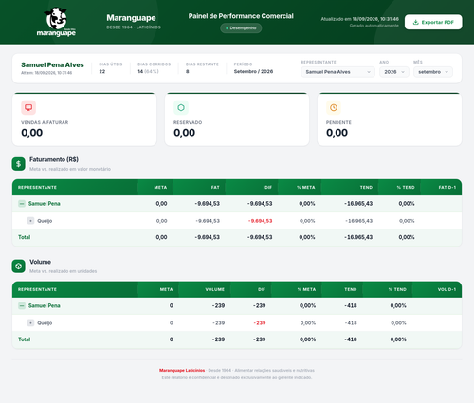
Task: Click the green Reservado card icon
Action: point(181,108)
